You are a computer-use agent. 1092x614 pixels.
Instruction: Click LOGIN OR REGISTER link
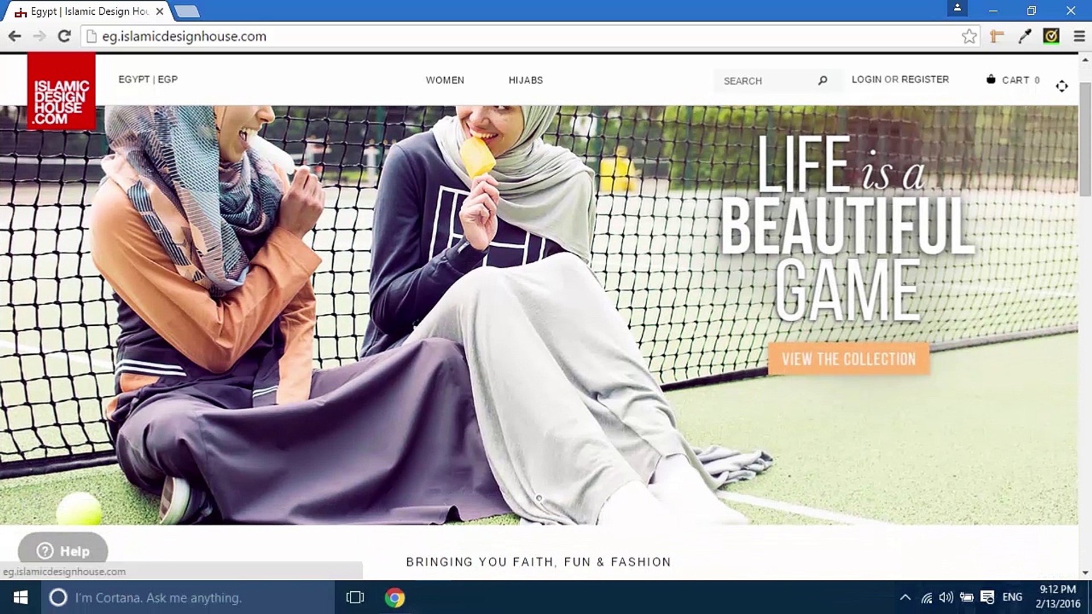coord(900,80)
